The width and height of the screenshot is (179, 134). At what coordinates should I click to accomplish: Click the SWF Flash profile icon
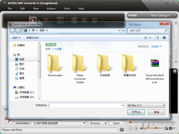(x=8, y=120)
